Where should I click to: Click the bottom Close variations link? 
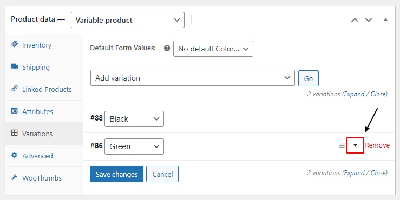point(378,173)
